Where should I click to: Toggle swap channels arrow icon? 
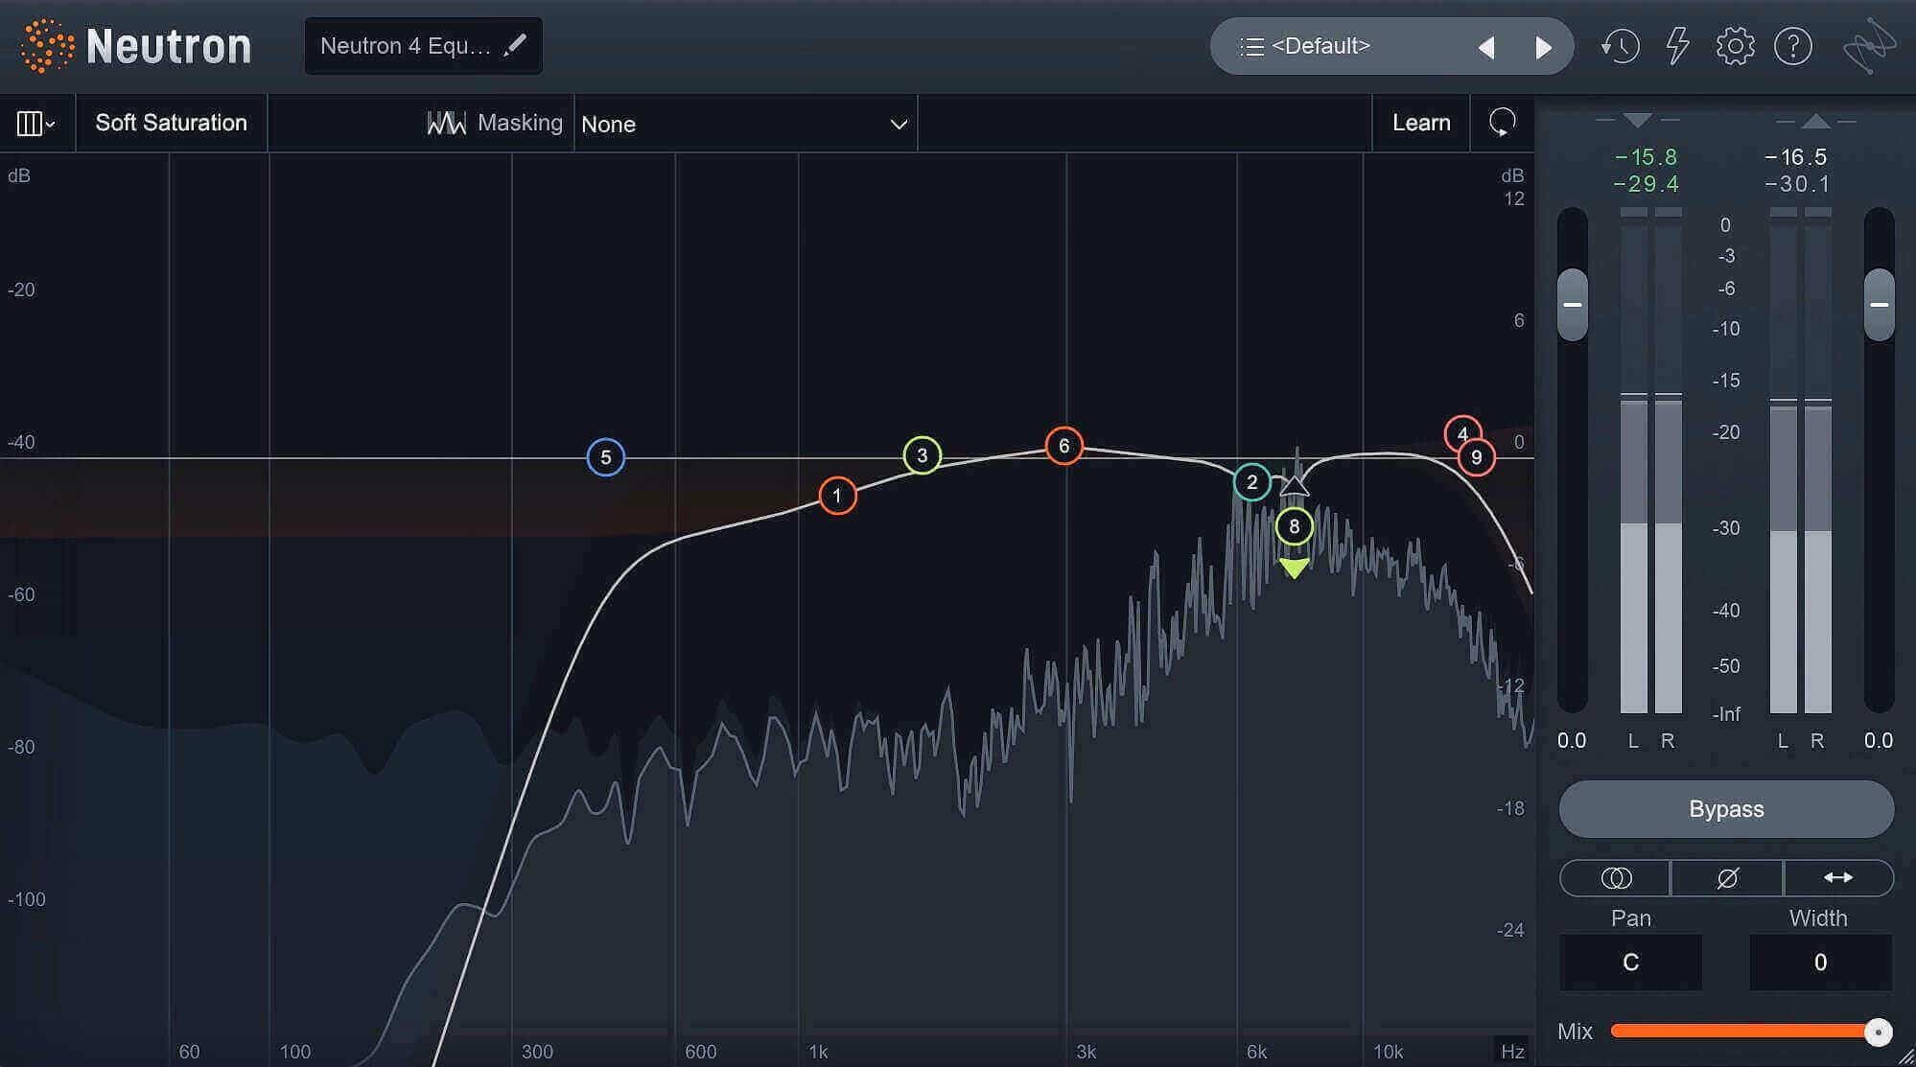(1838, 878)
